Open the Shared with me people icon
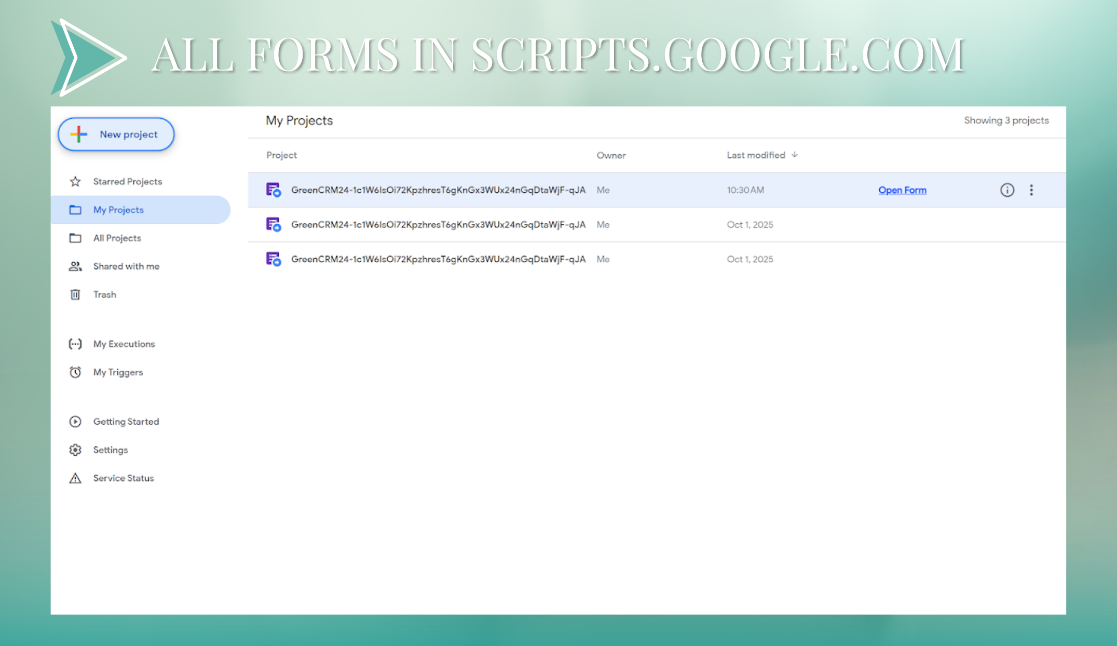Image resolution: width=1117 pixels, height=646 pixels. 75,266
